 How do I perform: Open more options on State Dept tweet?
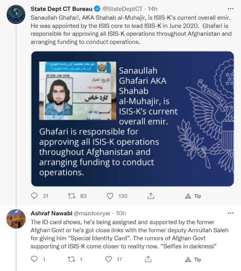[230, 9]
